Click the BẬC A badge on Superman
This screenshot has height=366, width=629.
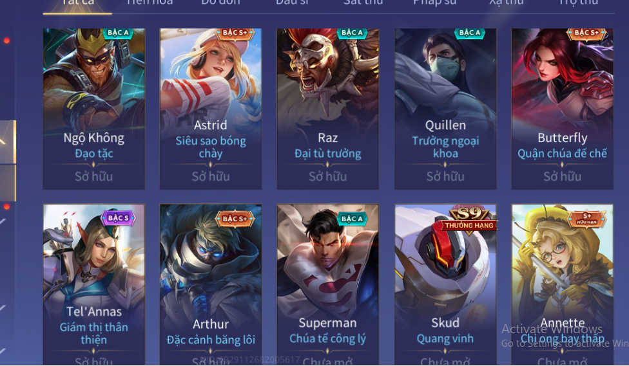(352, 219)
